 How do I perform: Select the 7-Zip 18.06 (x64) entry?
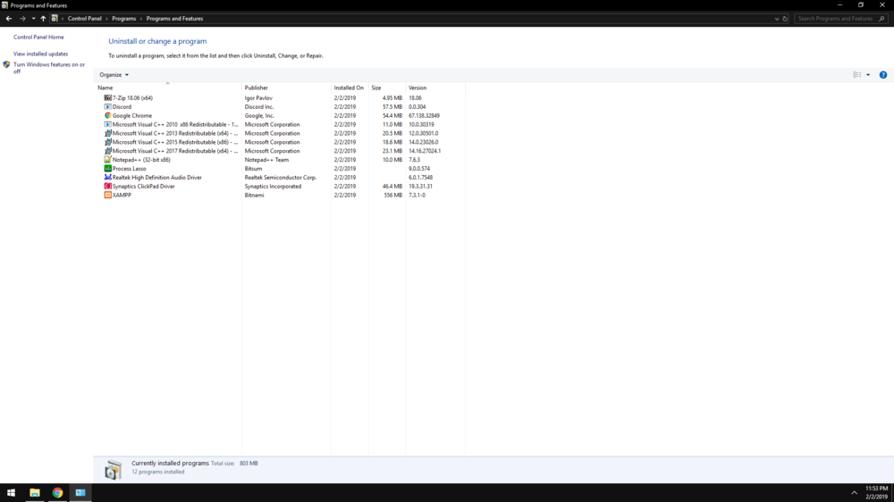tap(132, 98)
